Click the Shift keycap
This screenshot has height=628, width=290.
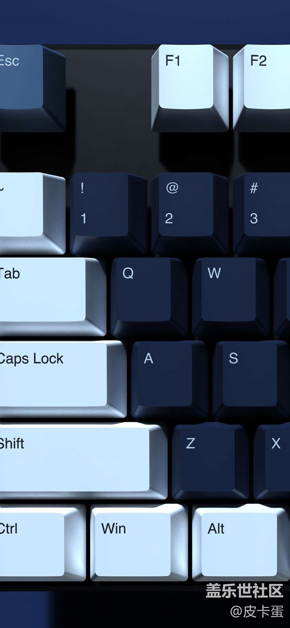point(83,461)
